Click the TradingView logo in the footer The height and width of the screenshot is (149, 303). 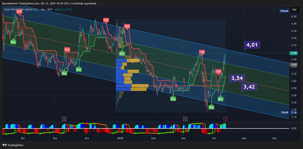(12, 145)
